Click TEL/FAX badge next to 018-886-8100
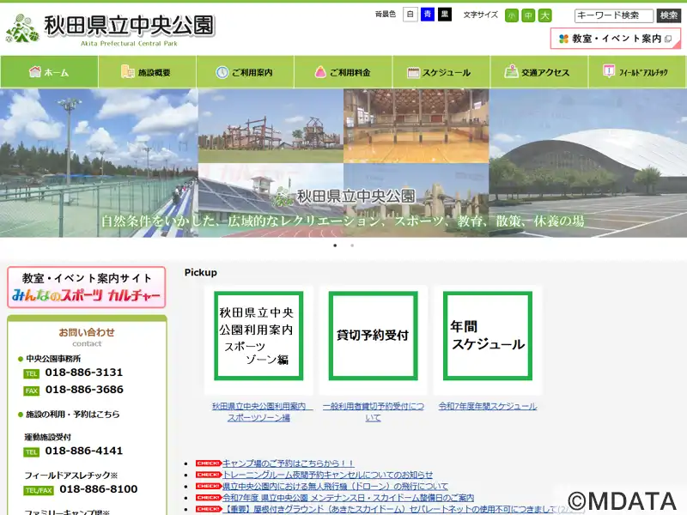 39,490
